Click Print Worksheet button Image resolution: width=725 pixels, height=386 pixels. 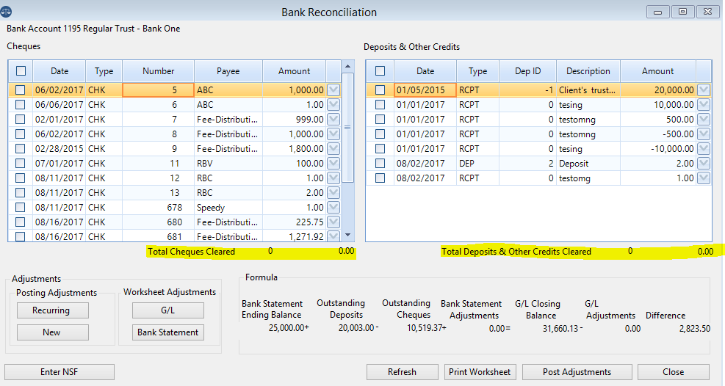click(x=480, y=372)
